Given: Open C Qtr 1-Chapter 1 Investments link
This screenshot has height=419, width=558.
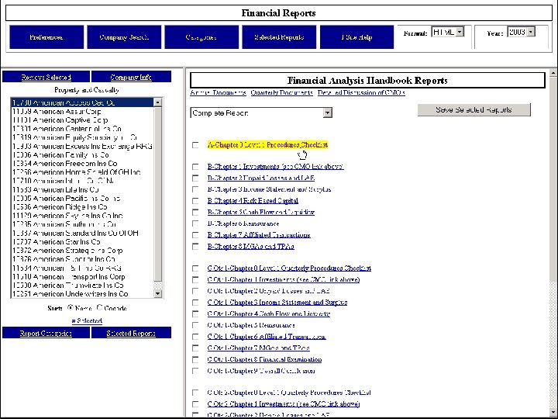Looking at the screenshot, I should coord(284,279).
